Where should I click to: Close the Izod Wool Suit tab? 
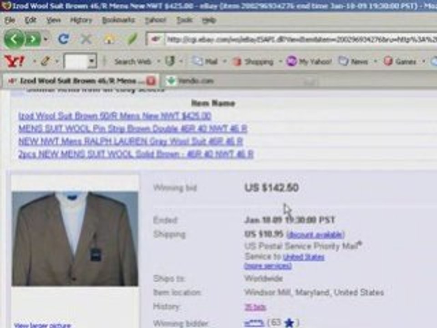(151, 81)
